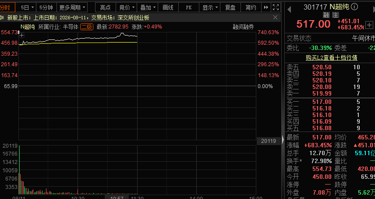Click the 融资融券 label

[x=243, y=27]
